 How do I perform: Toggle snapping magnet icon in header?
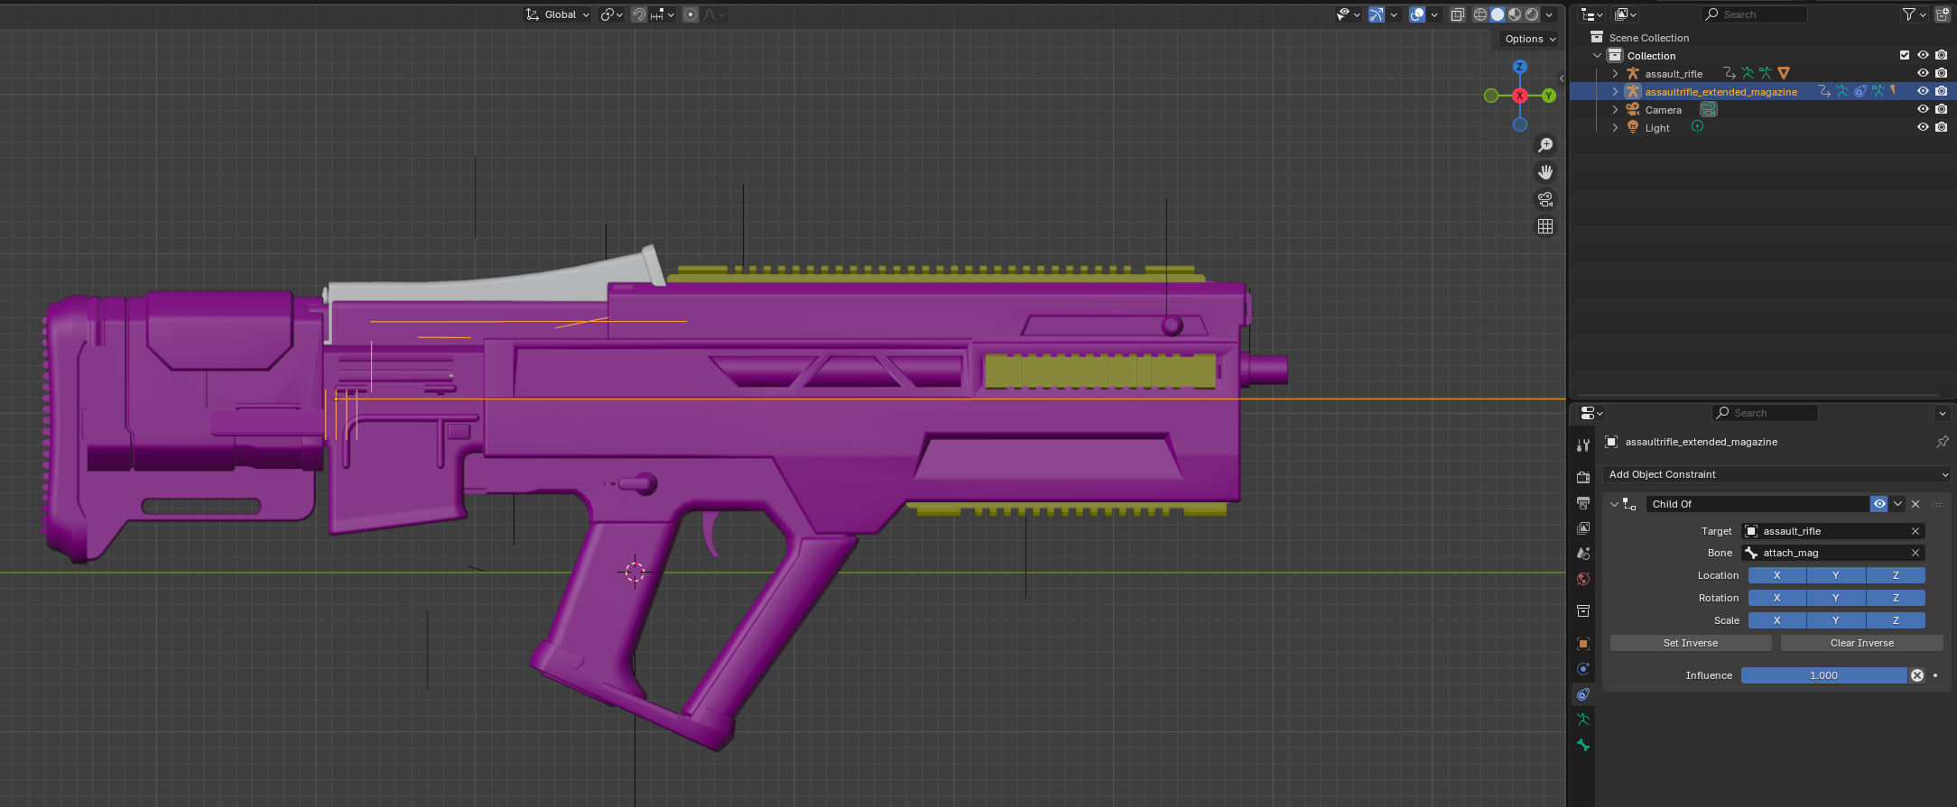click(639, 14)
